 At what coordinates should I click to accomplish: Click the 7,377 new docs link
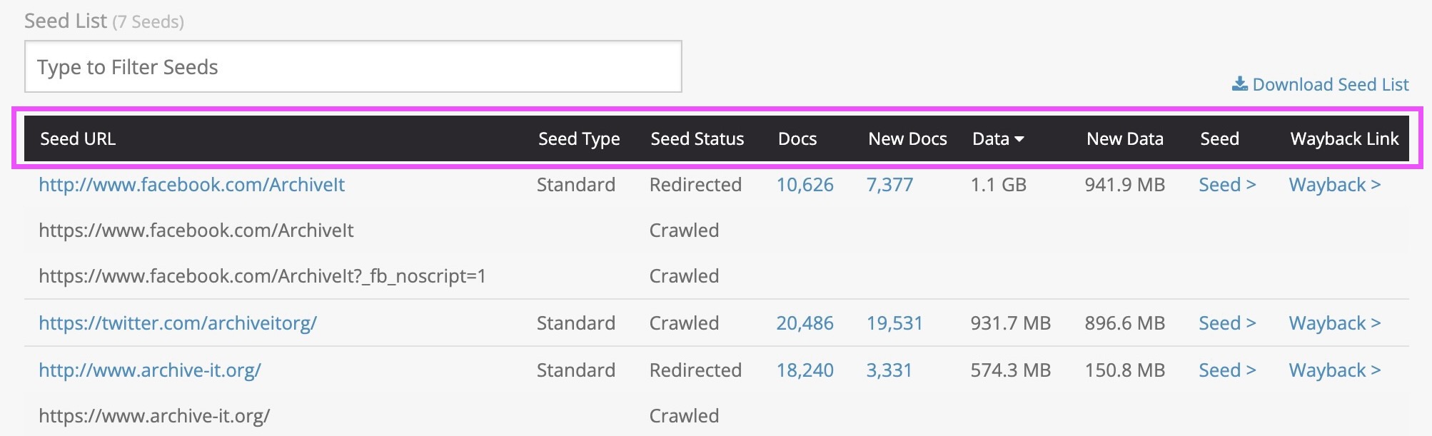889,185
